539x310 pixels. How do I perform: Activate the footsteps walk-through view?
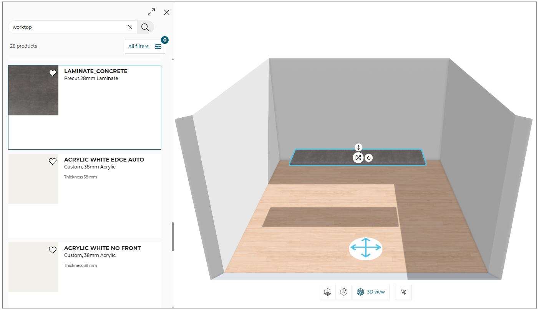(x=404, y=292)
